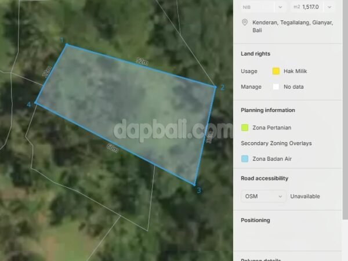The width and height of the screenshot is (348, 261).
Task: Click the yellow Hak Milik color swatch
Action: click(x=276, y=71)
